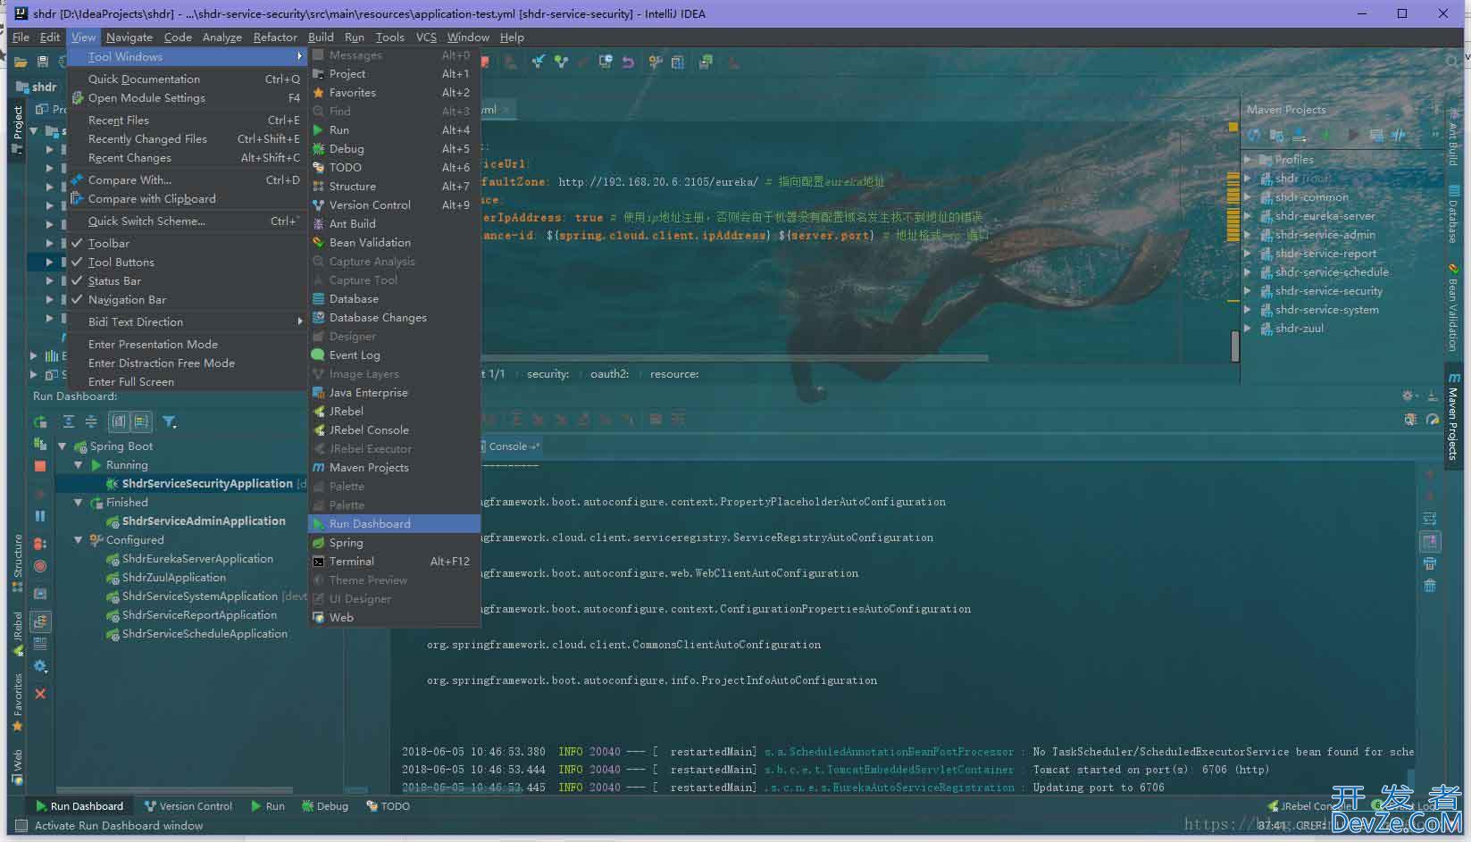Switch to the Console tab
Viewport: 1471px width, 842px height.
click(514, 446)
